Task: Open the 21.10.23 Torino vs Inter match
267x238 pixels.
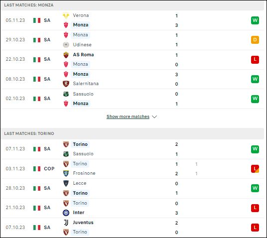Action: point(133,208)
